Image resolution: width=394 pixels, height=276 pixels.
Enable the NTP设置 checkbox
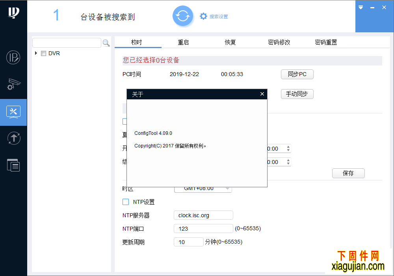pyautogui.click(x=126, y=202)
